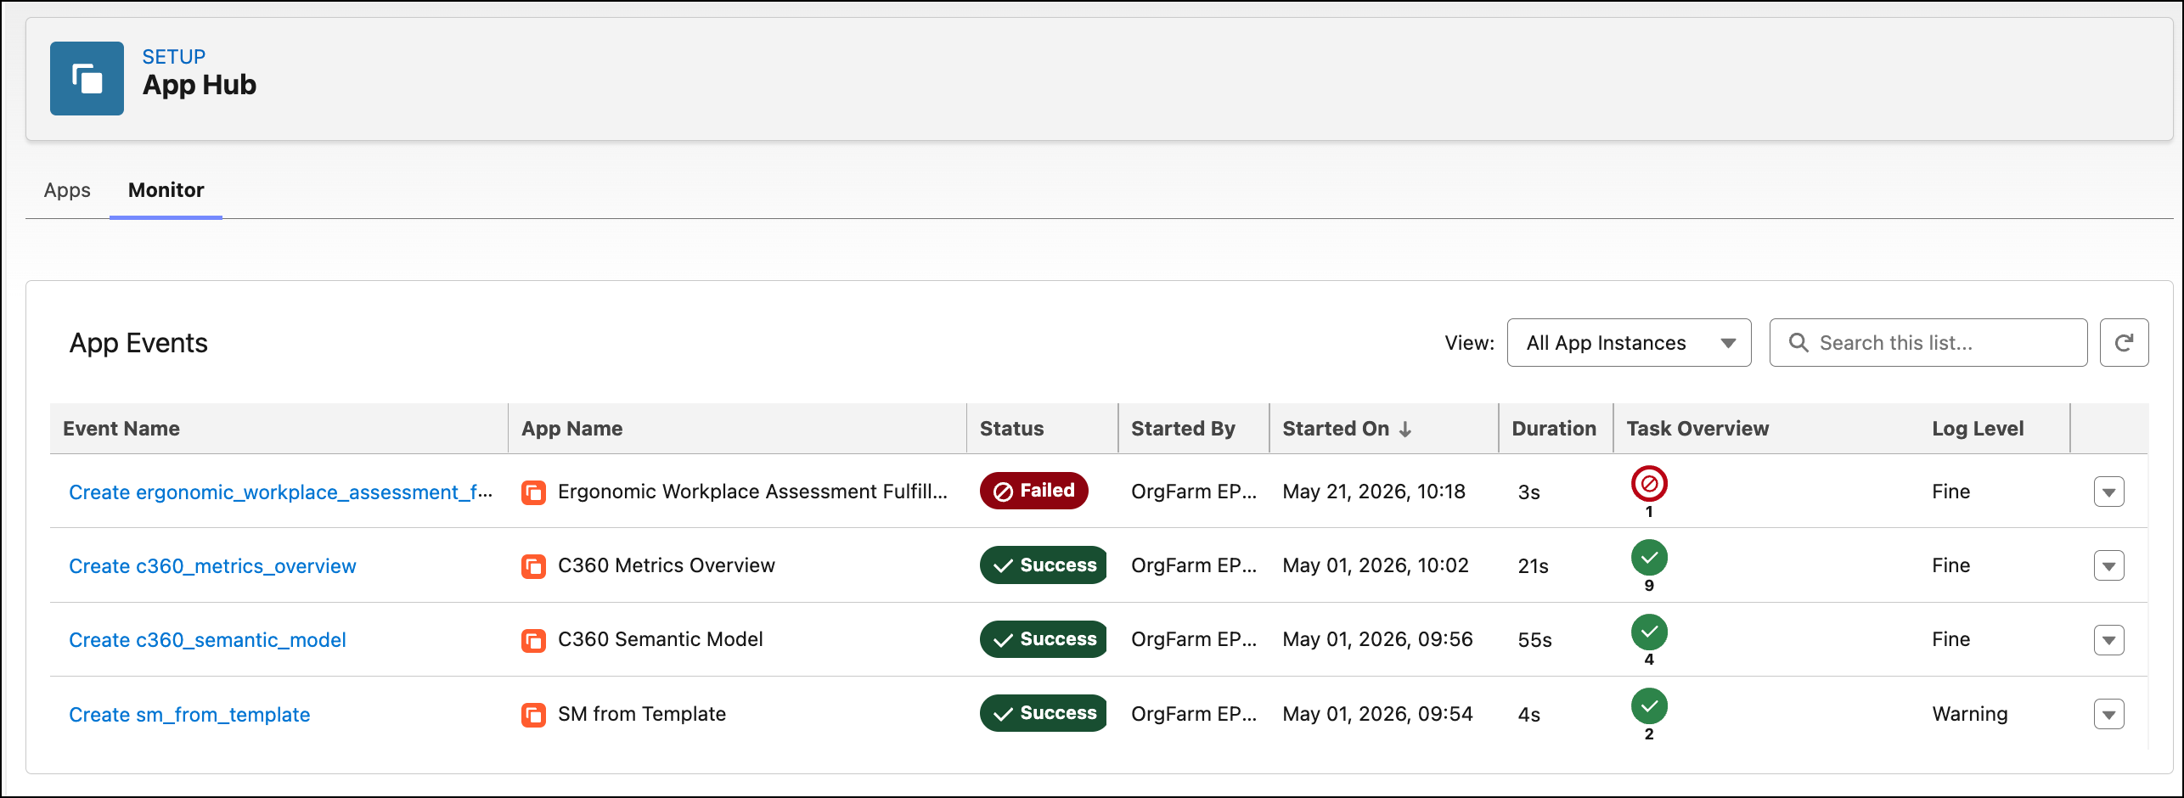The height and width of the screenshot is (798, 2184).
Task: Open Create c360_semantic_model link
Action: coord(207,640)
